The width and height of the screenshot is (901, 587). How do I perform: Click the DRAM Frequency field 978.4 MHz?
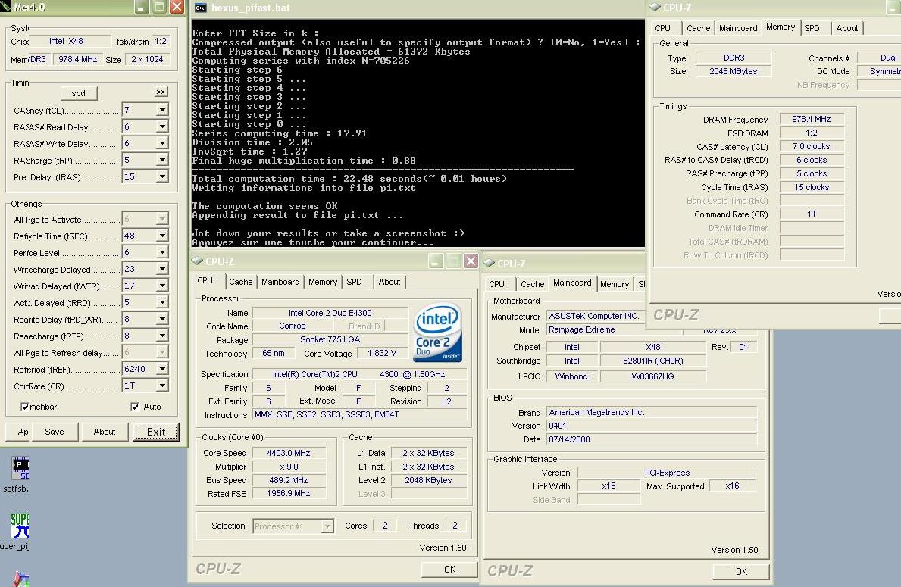coord(812,120)
